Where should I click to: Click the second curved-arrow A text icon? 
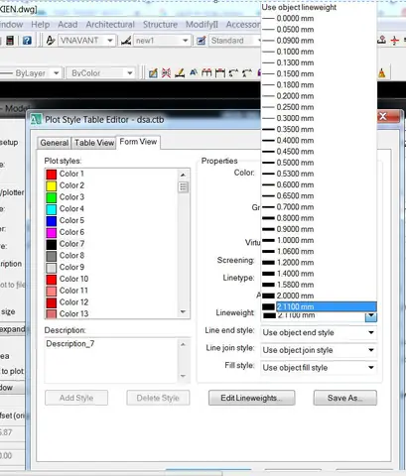(x=247, y=72)
